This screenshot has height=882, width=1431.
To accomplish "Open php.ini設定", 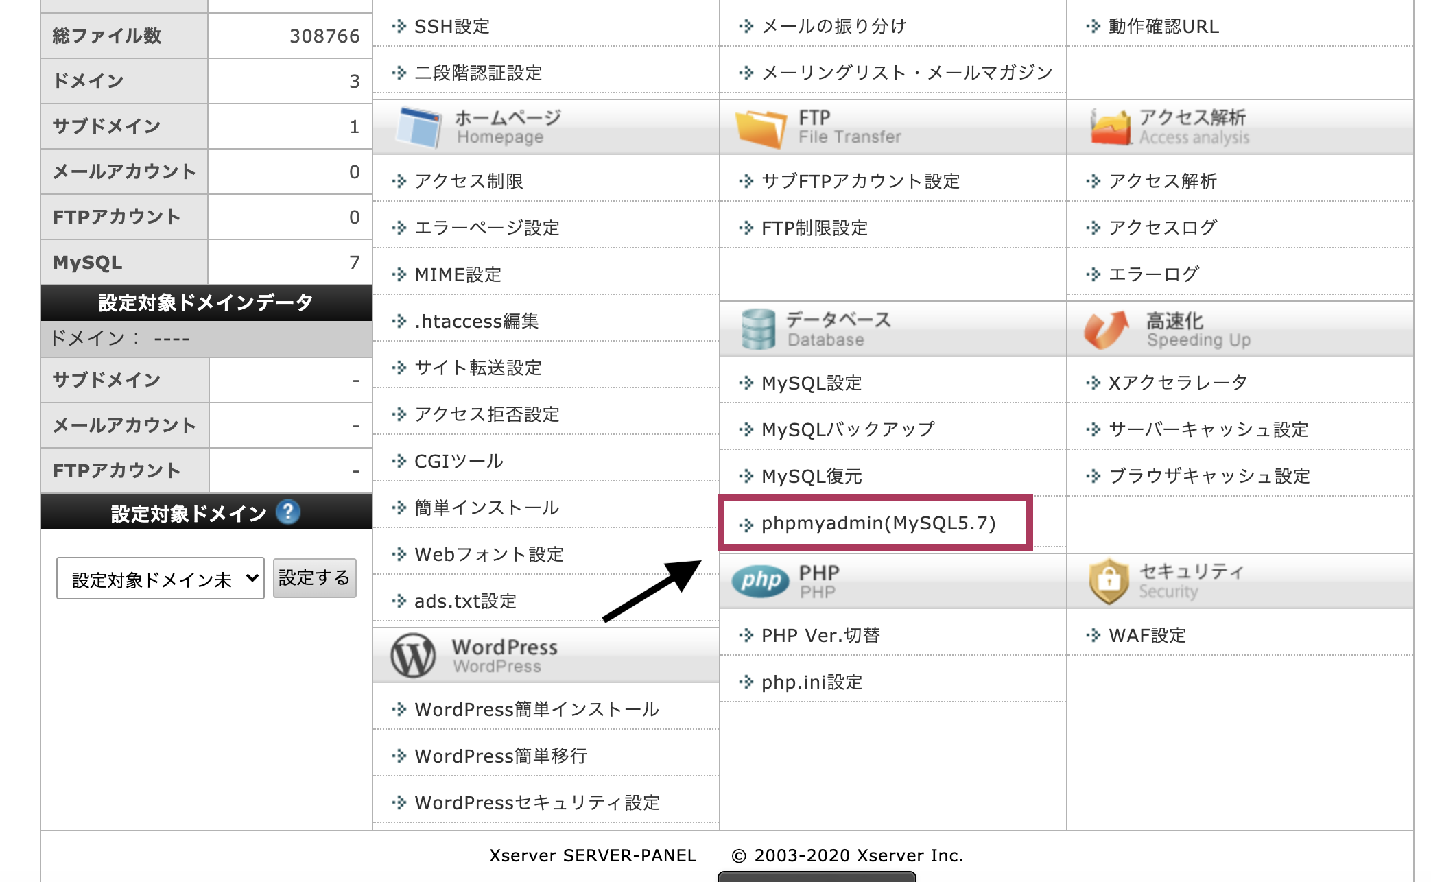I will 812,682.
